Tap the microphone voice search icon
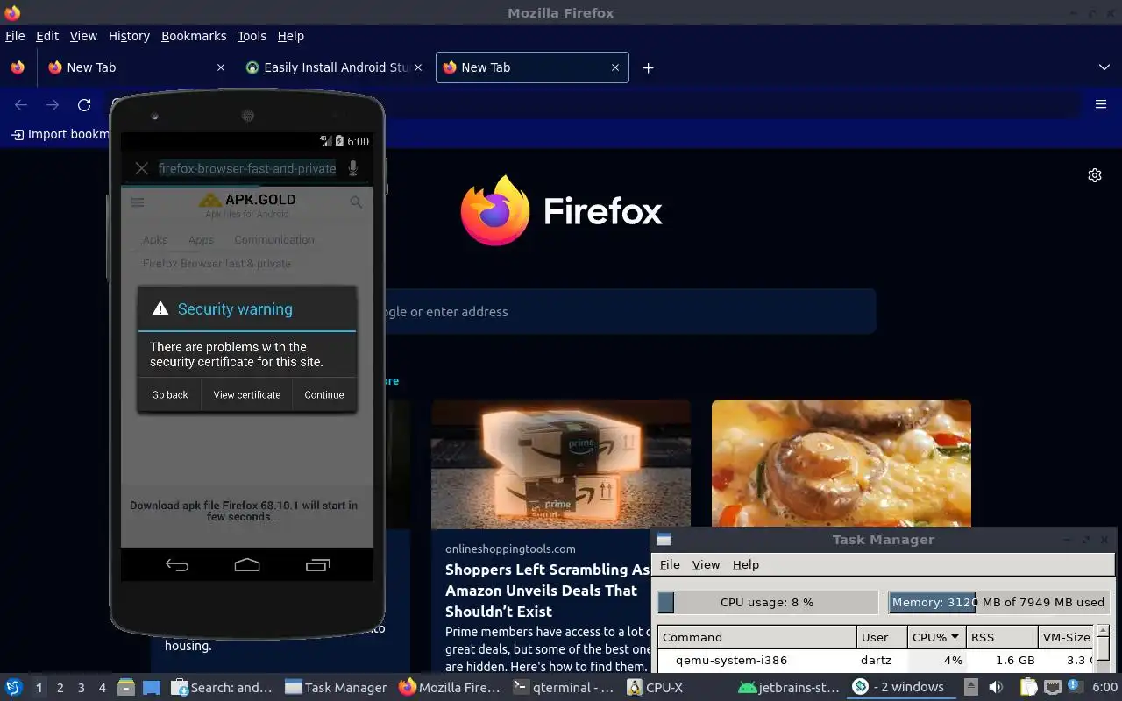Screen dimensions: 1122x701 (x=353, y=168)
